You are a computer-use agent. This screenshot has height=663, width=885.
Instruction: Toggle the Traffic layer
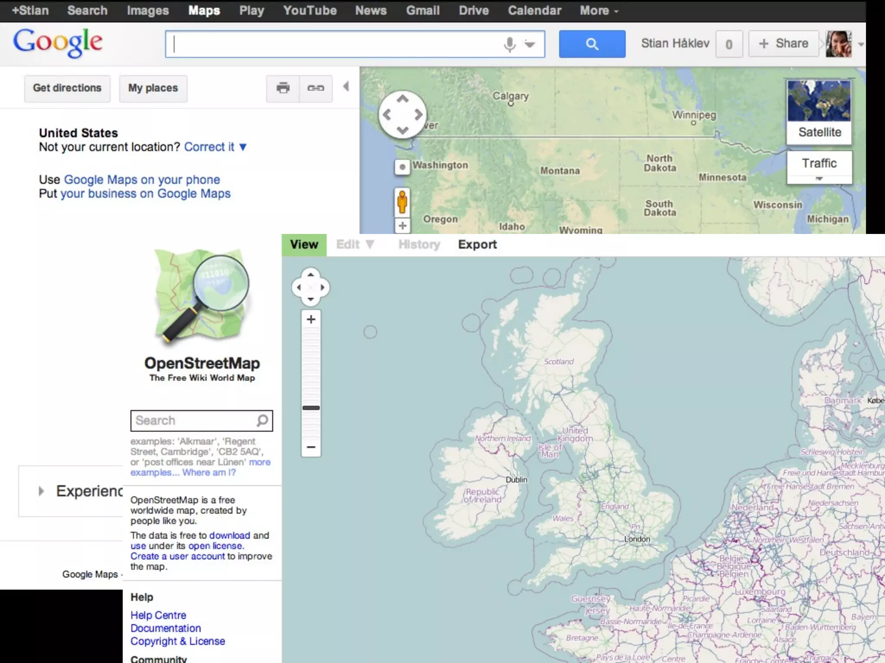tap(819, 164)
